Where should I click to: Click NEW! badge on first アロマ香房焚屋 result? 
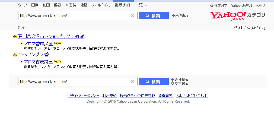(58, 43)
